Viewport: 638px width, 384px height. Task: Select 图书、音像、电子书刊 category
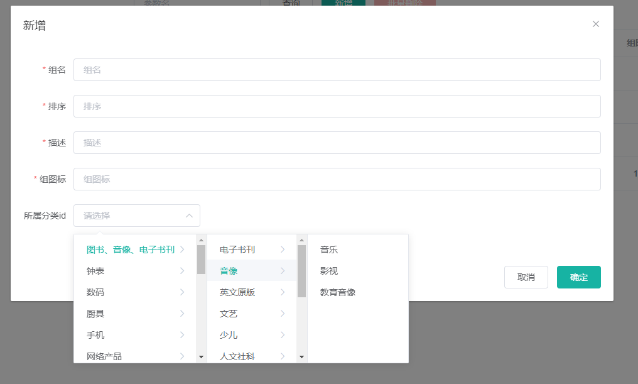pyautogui.click(x=131, y=250)
